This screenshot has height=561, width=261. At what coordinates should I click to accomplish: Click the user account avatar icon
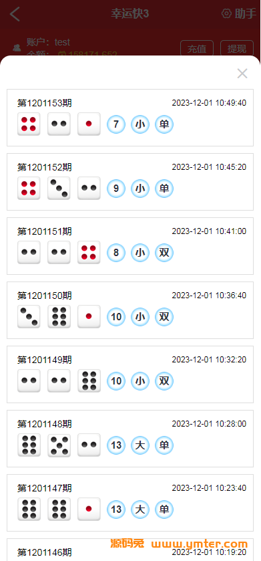17,47
